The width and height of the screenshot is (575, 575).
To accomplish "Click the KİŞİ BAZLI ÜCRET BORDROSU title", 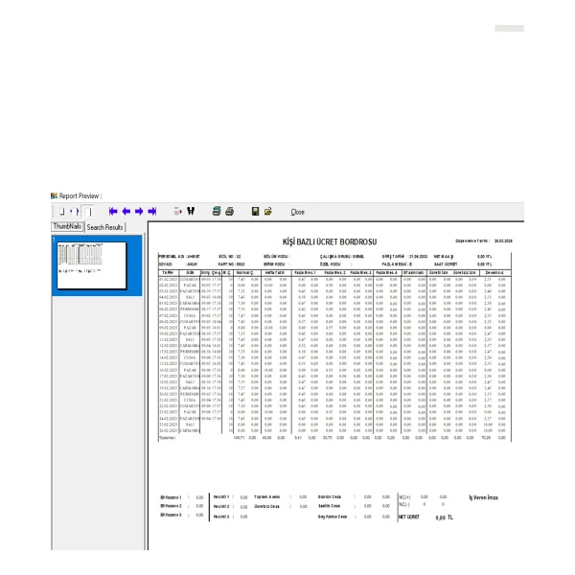I will pyautogui.click(x=330, y=242).
